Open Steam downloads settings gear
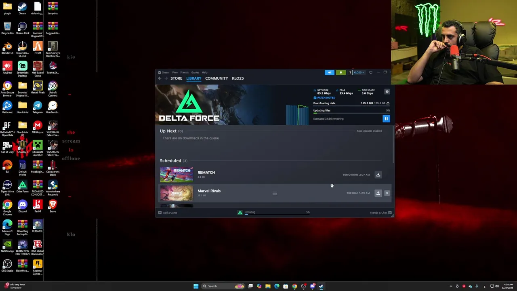This screenshot has width=517, height=291. (x=387, y=92)
